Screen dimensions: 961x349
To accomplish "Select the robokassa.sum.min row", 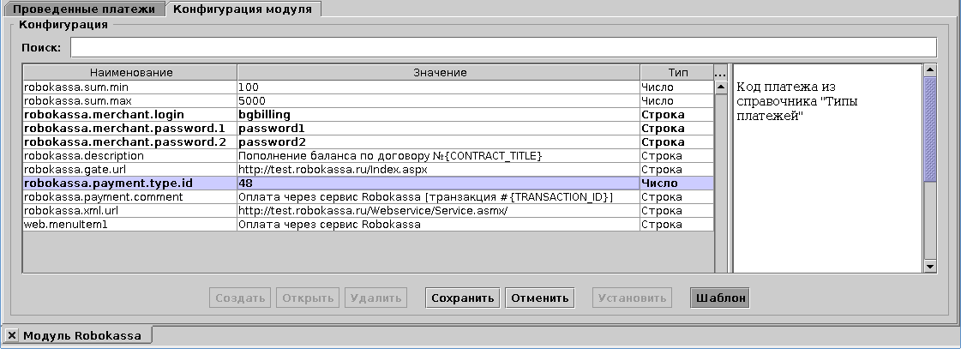I will point(130,87).
